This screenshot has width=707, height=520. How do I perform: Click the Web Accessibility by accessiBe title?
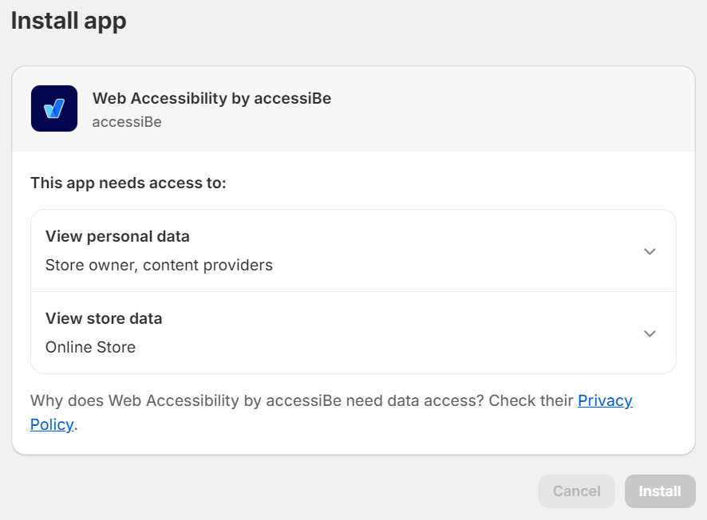(x=211, y=98)
